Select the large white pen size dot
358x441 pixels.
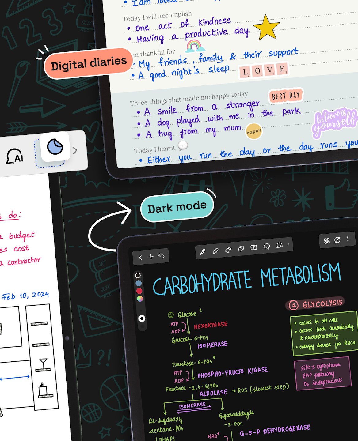click(x=142, y=318)
